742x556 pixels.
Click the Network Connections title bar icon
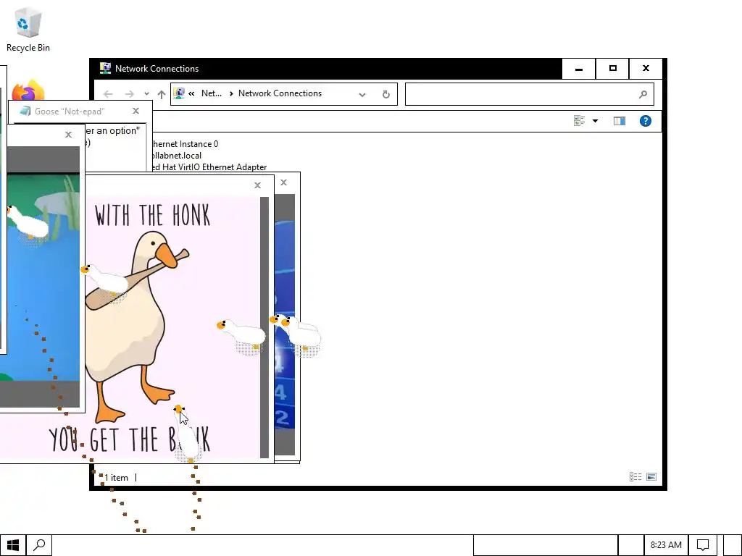tap(105, 69)
